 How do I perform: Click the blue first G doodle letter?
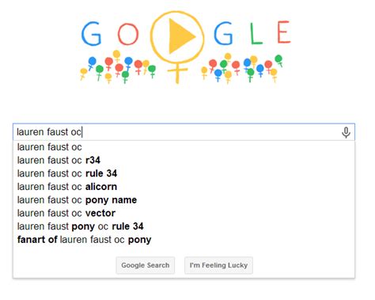click(x=91, y=33)
